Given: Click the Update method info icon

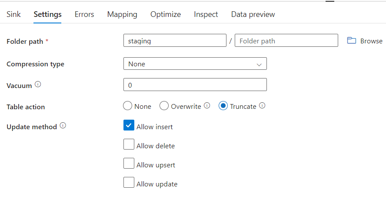Looking at the screenshot, I should tap(63, 126).
